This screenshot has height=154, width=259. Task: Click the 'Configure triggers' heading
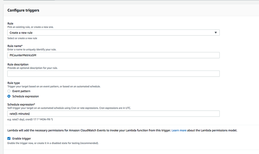click(23, 10)
